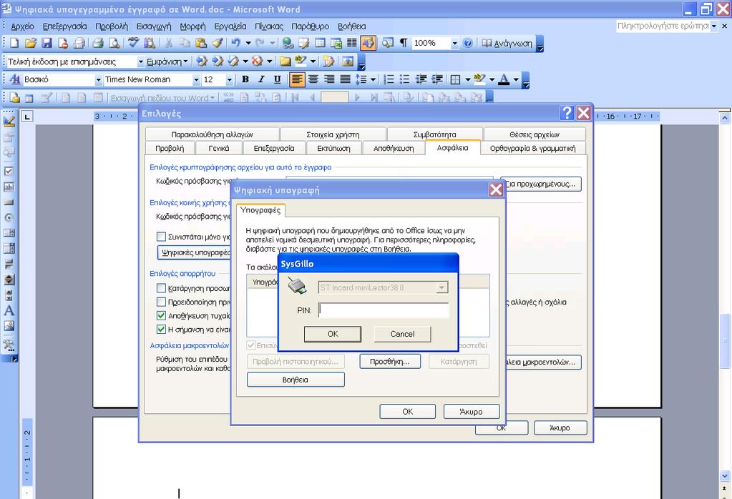Expand the Εμφάνιση dropdown menu
The image size is (732, 499).
(x=167, y=61)
